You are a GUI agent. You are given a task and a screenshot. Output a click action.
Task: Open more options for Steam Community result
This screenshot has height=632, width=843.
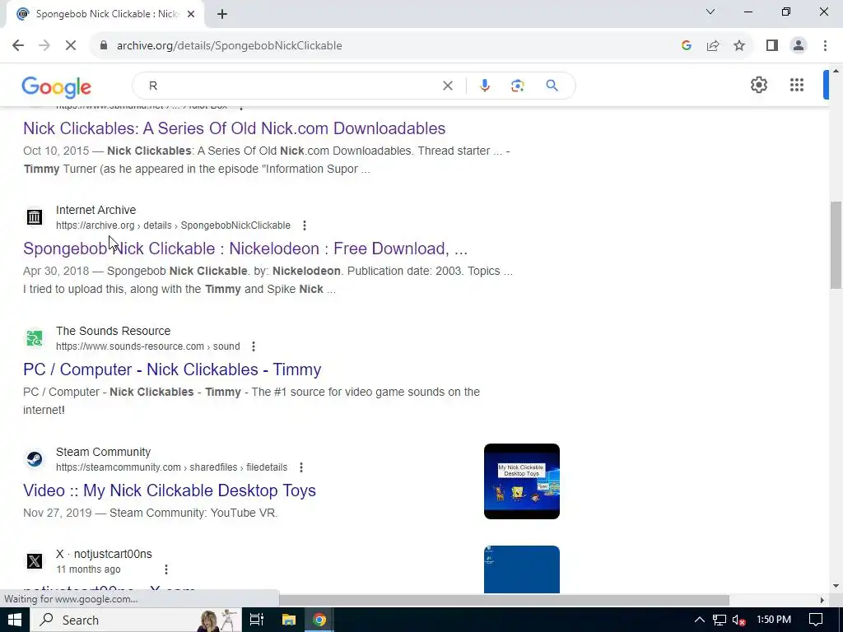pos(301,467)
